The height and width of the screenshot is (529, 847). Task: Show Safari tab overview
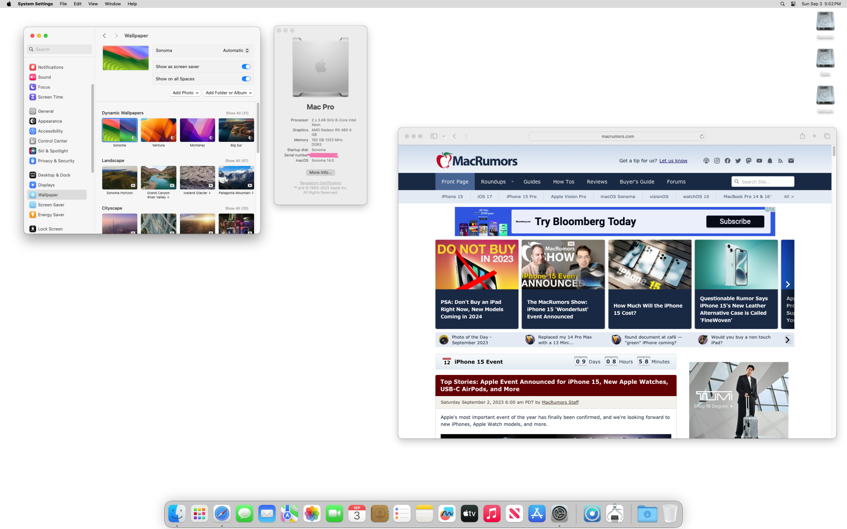(x=827, y=136)
